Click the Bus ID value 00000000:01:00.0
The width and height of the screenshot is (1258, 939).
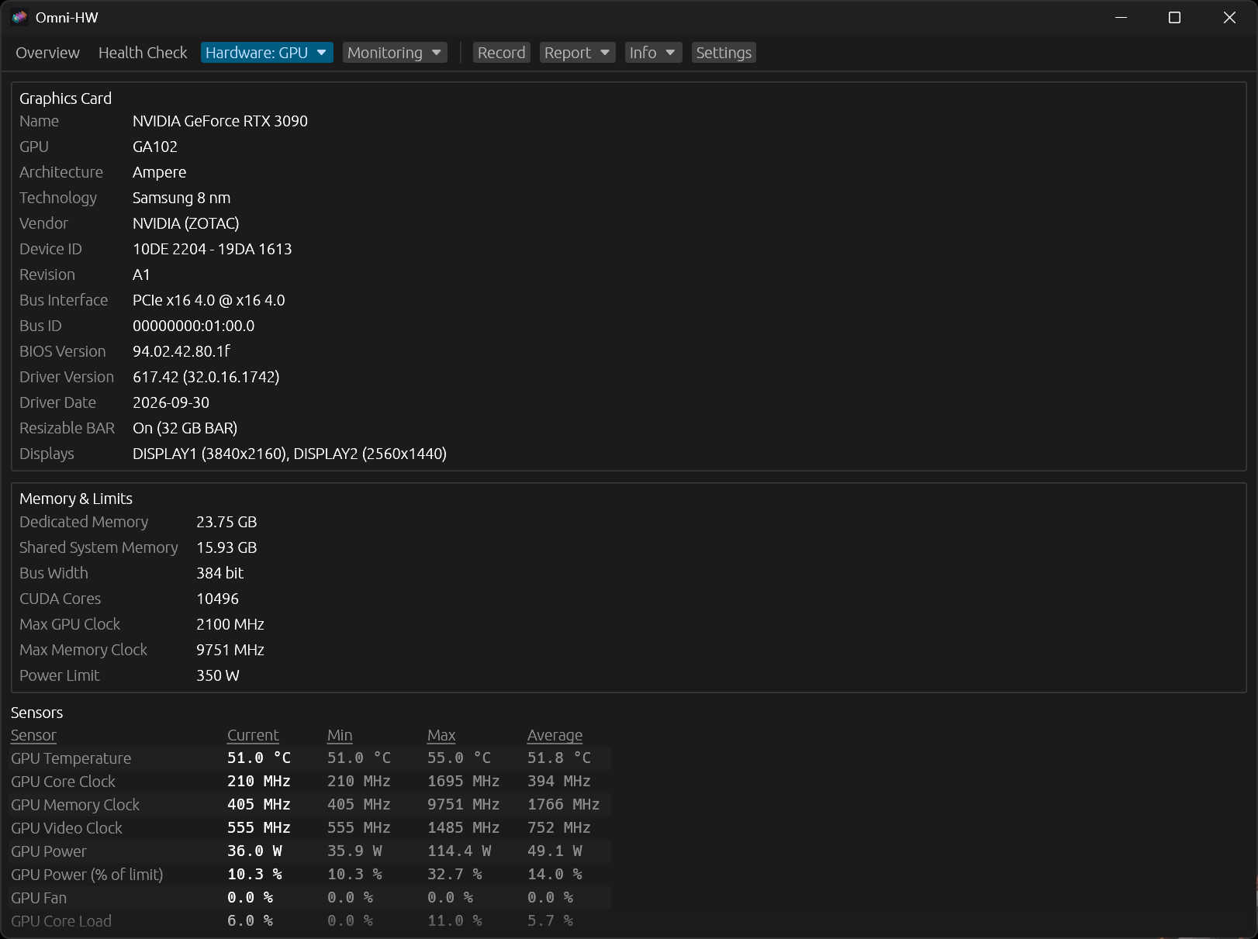[x=194, y=326]
